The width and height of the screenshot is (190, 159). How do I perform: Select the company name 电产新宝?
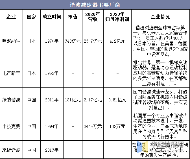point(11,73)
